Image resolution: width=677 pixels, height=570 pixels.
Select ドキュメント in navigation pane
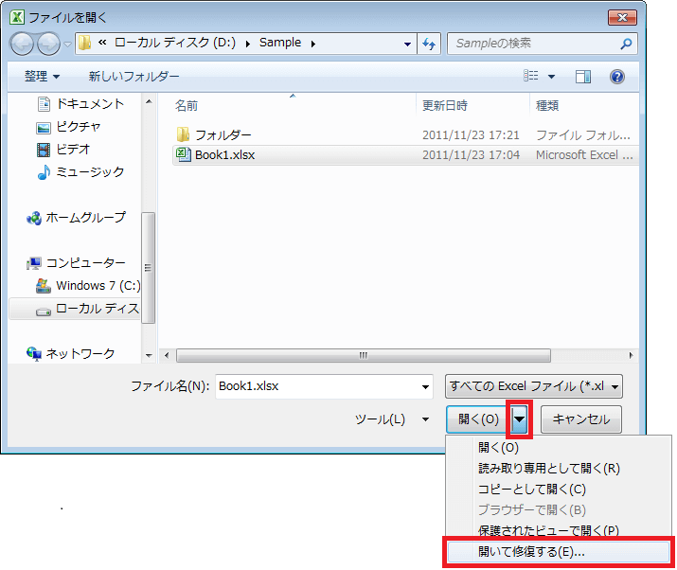tap(81, 103)
